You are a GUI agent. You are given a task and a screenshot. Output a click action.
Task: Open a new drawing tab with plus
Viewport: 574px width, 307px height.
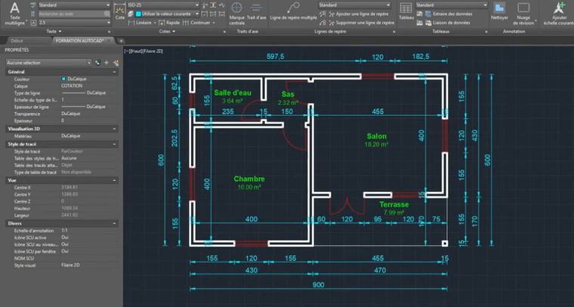pos(121,40)
